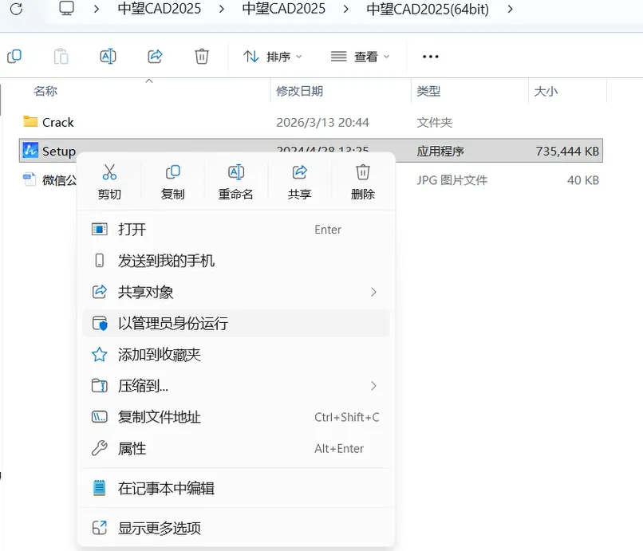Click the refresh icon in address bar
The image size is (643, 551).
coord(16,9)
